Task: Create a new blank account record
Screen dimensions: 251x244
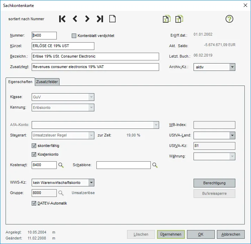Action: click(112, 19)
